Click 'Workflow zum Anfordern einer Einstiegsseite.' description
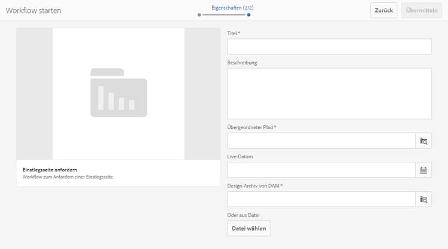 point(68,177)
